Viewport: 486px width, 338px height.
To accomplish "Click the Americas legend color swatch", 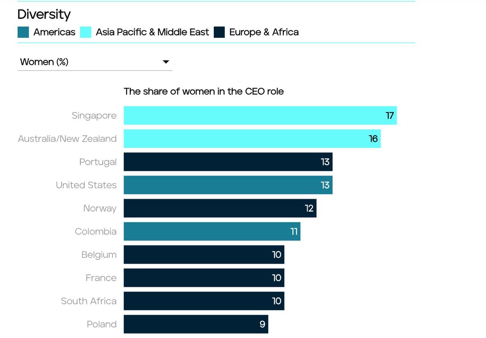I will click(x=23, y=32).
